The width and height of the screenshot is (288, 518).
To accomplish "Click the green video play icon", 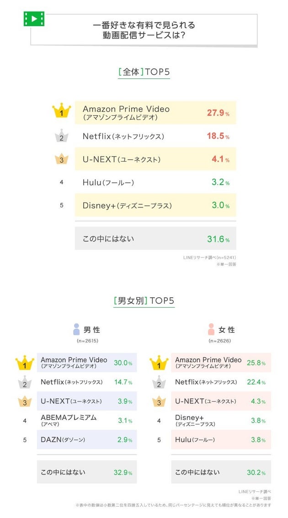I will tap(34, 19).
